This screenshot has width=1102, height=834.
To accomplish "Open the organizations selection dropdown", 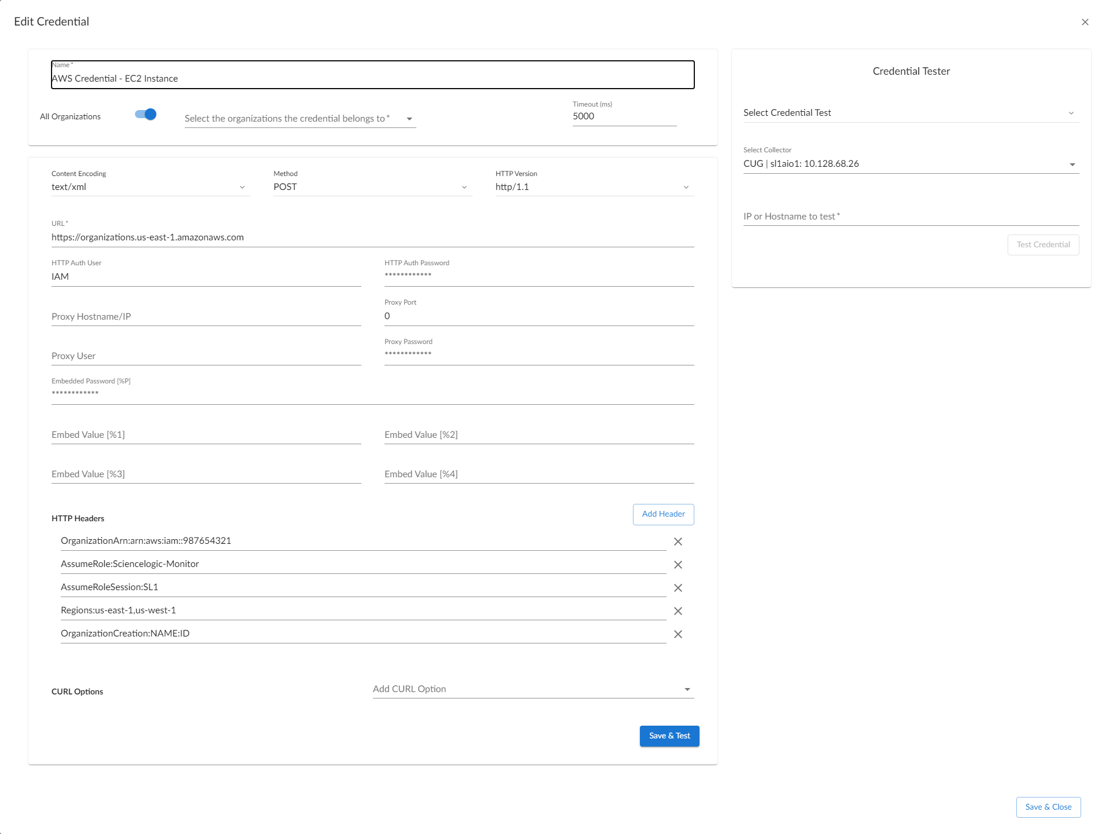I will pyautogui.click(x=300, y=119).
